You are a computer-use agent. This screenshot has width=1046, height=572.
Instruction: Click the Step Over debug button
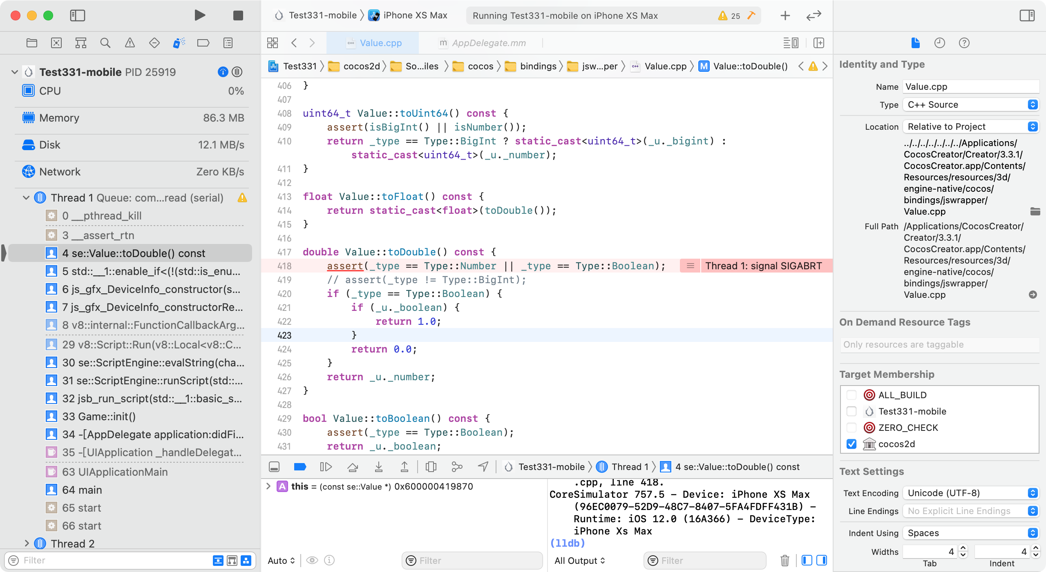pos(353,467)
